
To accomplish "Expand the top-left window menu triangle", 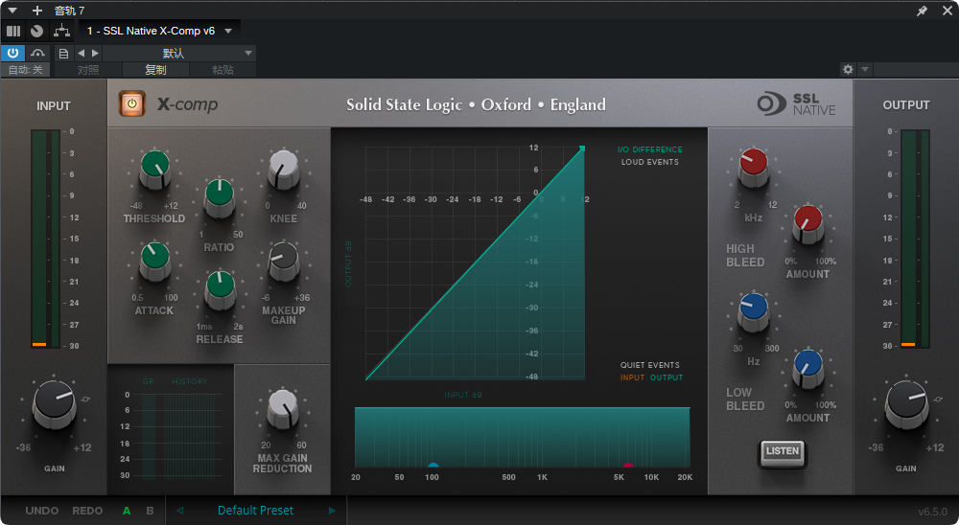I will (12, 11).
